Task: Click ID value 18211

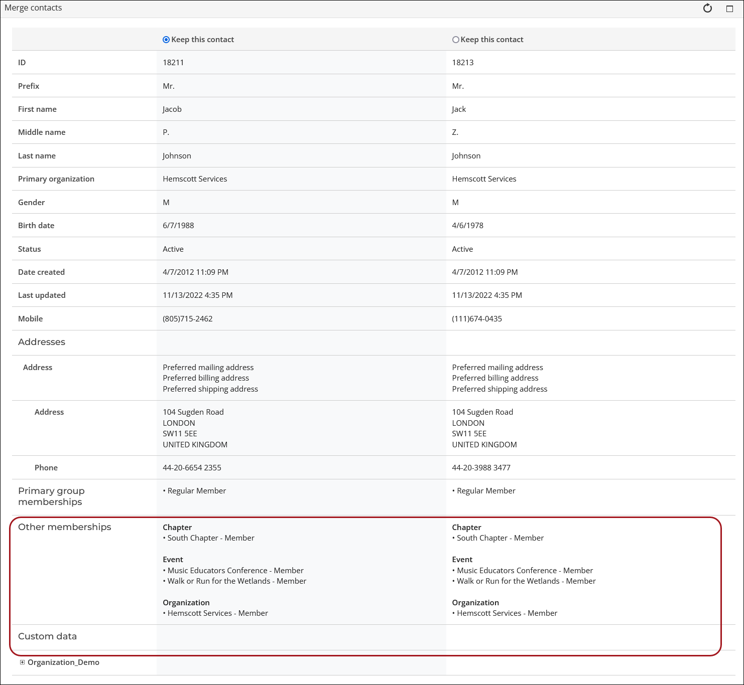Action: point(173,63)
